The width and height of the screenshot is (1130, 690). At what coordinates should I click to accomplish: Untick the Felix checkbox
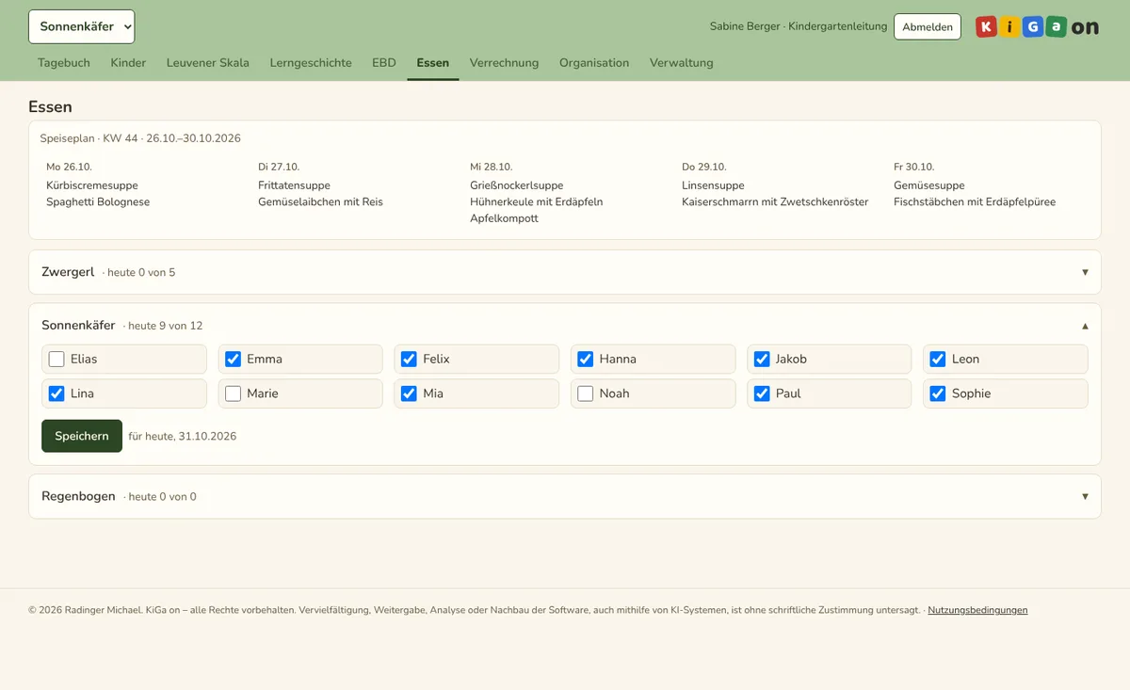click(409, 359)
